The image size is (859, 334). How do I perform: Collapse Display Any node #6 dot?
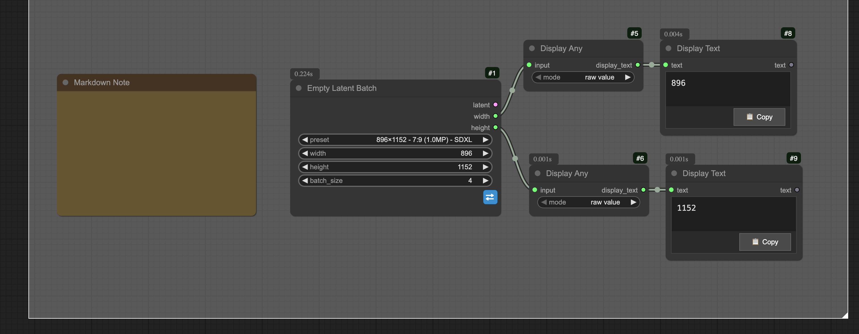538,174
